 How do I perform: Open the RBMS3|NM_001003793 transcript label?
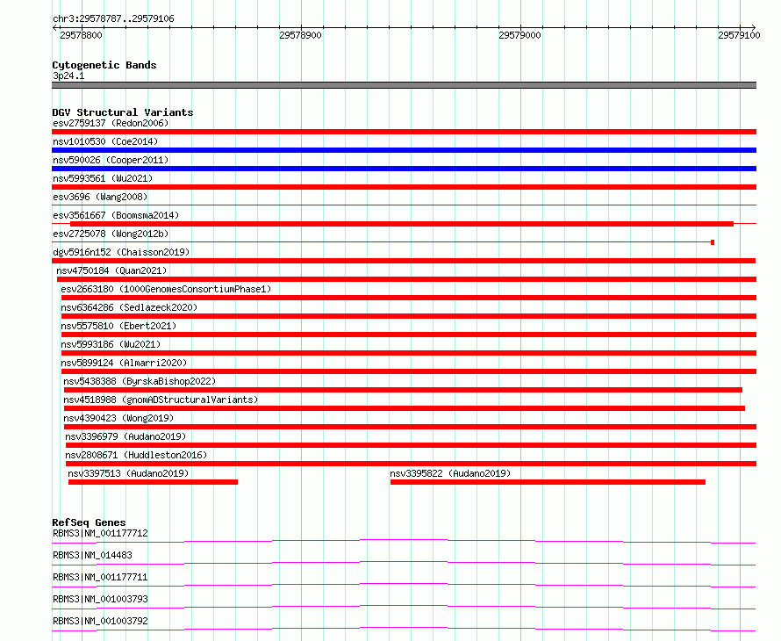(x=100, y=599)
